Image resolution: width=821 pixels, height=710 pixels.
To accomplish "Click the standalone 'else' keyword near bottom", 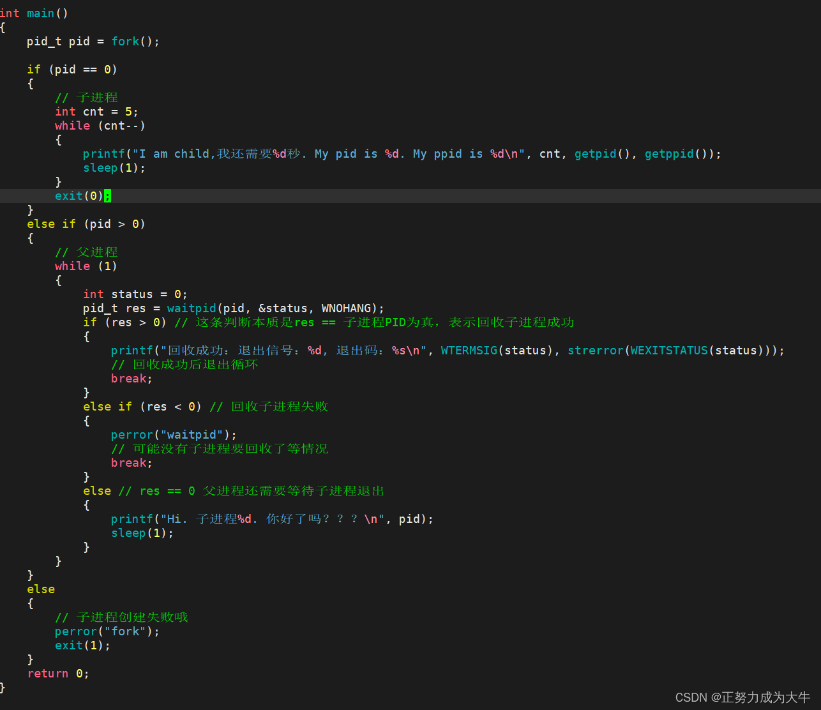I will point(41,589).
